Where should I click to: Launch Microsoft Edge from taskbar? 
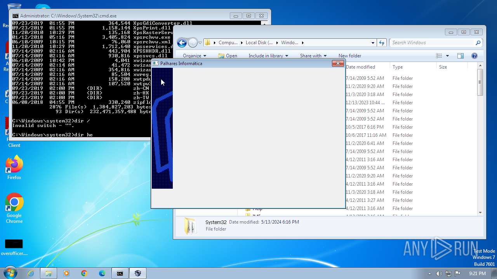point(102,273)
